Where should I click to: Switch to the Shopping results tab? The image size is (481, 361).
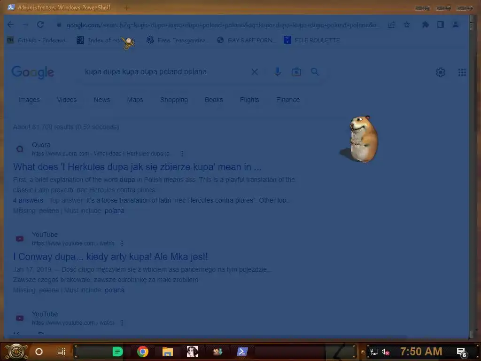tap(174, 100)
